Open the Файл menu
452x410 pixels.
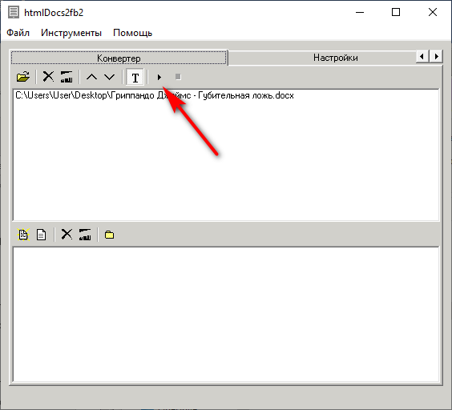(x=18, y=33)
